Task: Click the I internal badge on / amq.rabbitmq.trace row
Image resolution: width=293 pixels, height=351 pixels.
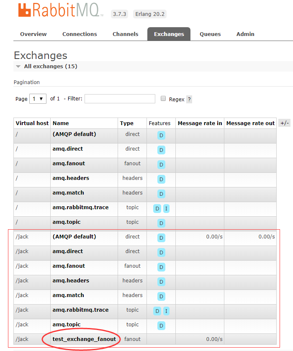Action: (166, 209)
